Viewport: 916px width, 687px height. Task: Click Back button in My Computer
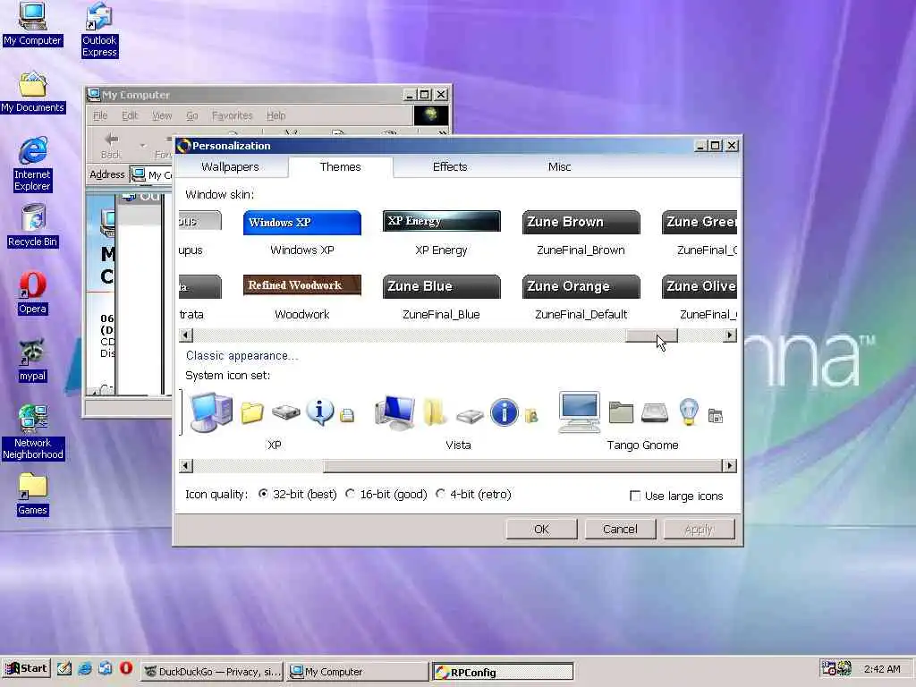(x=110, y=145)
